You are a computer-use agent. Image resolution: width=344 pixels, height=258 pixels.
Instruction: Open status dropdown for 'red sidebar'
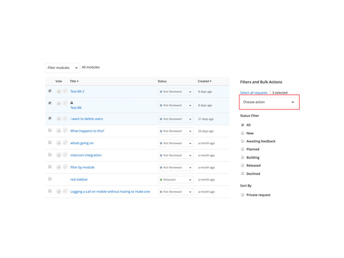[175, 180]
